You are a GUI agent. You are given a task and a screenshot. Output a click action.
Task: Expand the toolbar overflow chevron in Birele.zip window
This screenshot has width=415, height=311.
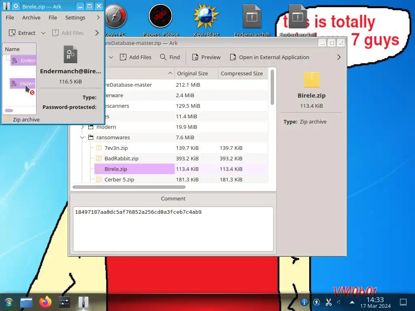pos(97,33)
